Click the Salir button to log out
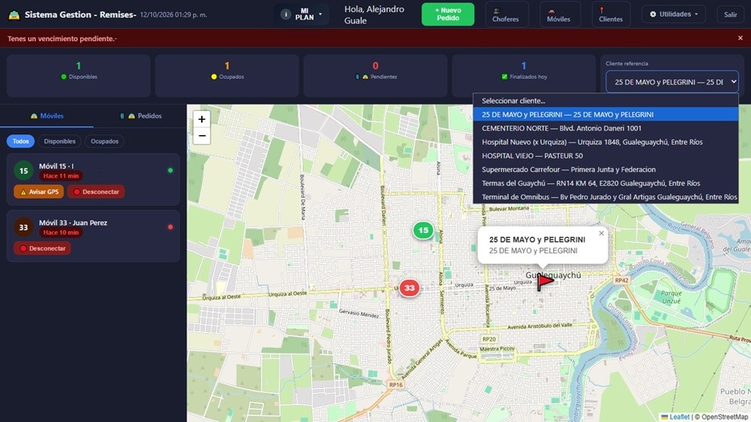The width and height of the screenshot is (751, 422). point(730,14)
